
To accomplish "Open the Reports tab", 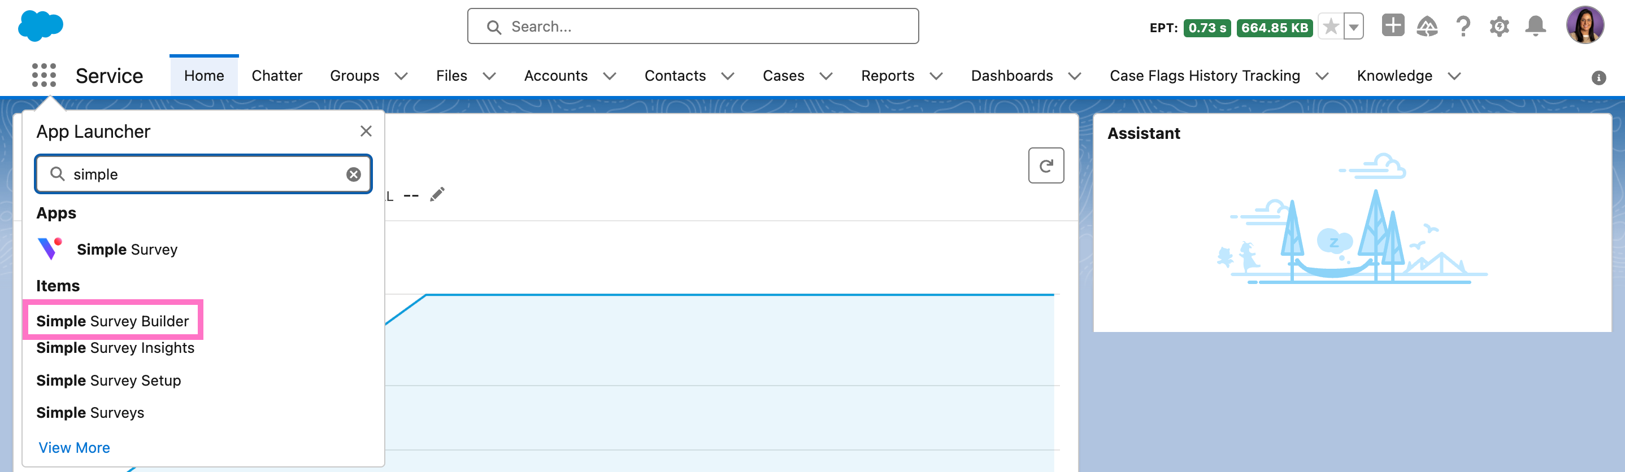I will point(888,76).
